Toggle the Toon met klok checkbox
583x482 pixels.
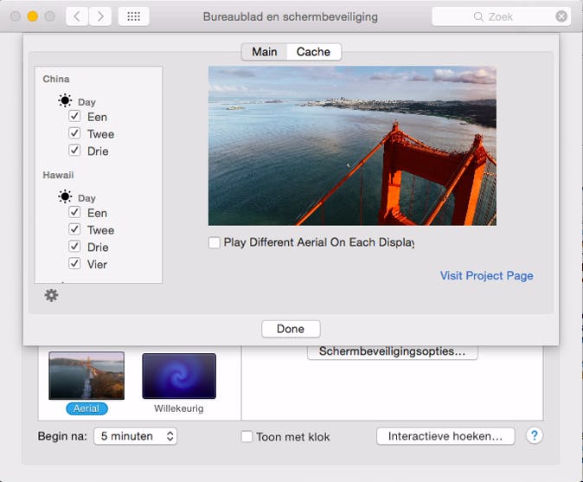click(x=247, y=437)
